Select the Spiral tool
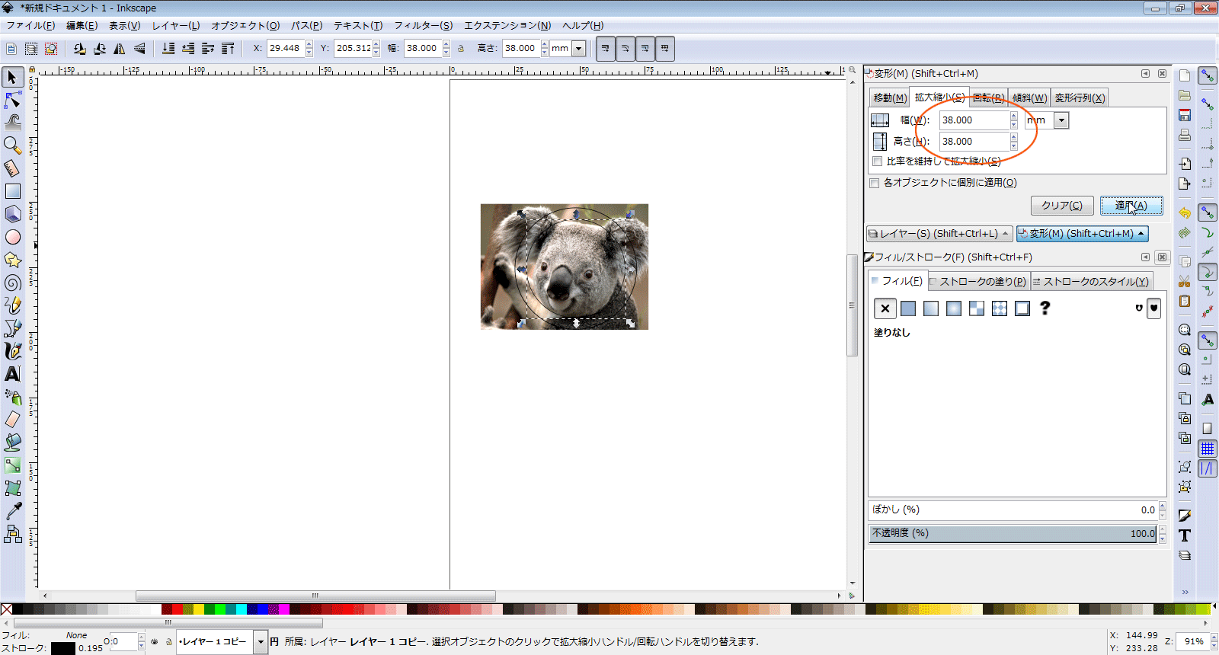Screen dimensions: 1219x655 coord(13,283)
